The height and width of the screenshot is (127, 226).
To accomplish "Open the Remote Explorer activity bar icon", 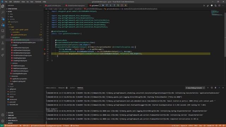I will pos(3,31).
